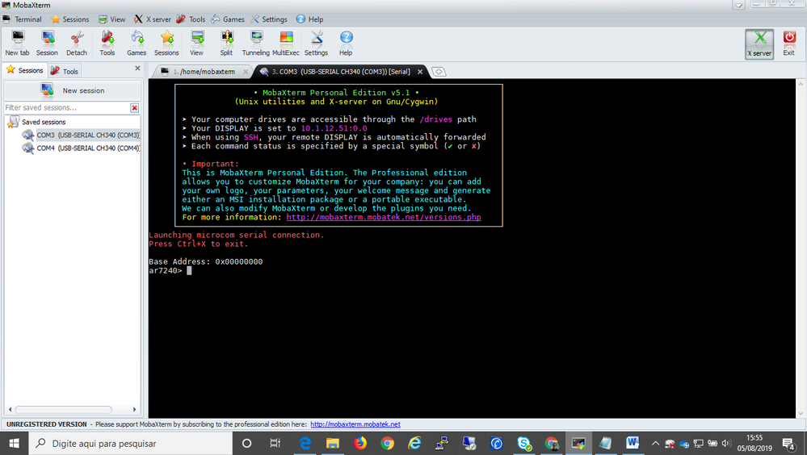Focus the Filter saved sessions field

(x=67, y=107)
